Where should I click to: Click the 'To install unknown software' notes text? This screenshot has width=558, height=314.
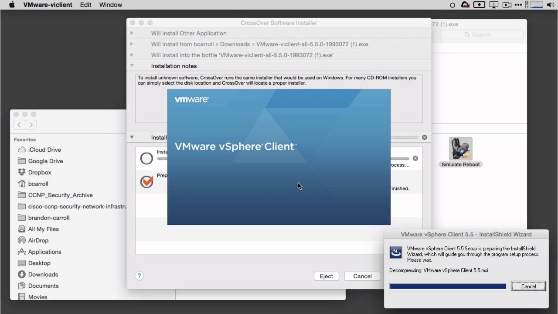(277, 80)
